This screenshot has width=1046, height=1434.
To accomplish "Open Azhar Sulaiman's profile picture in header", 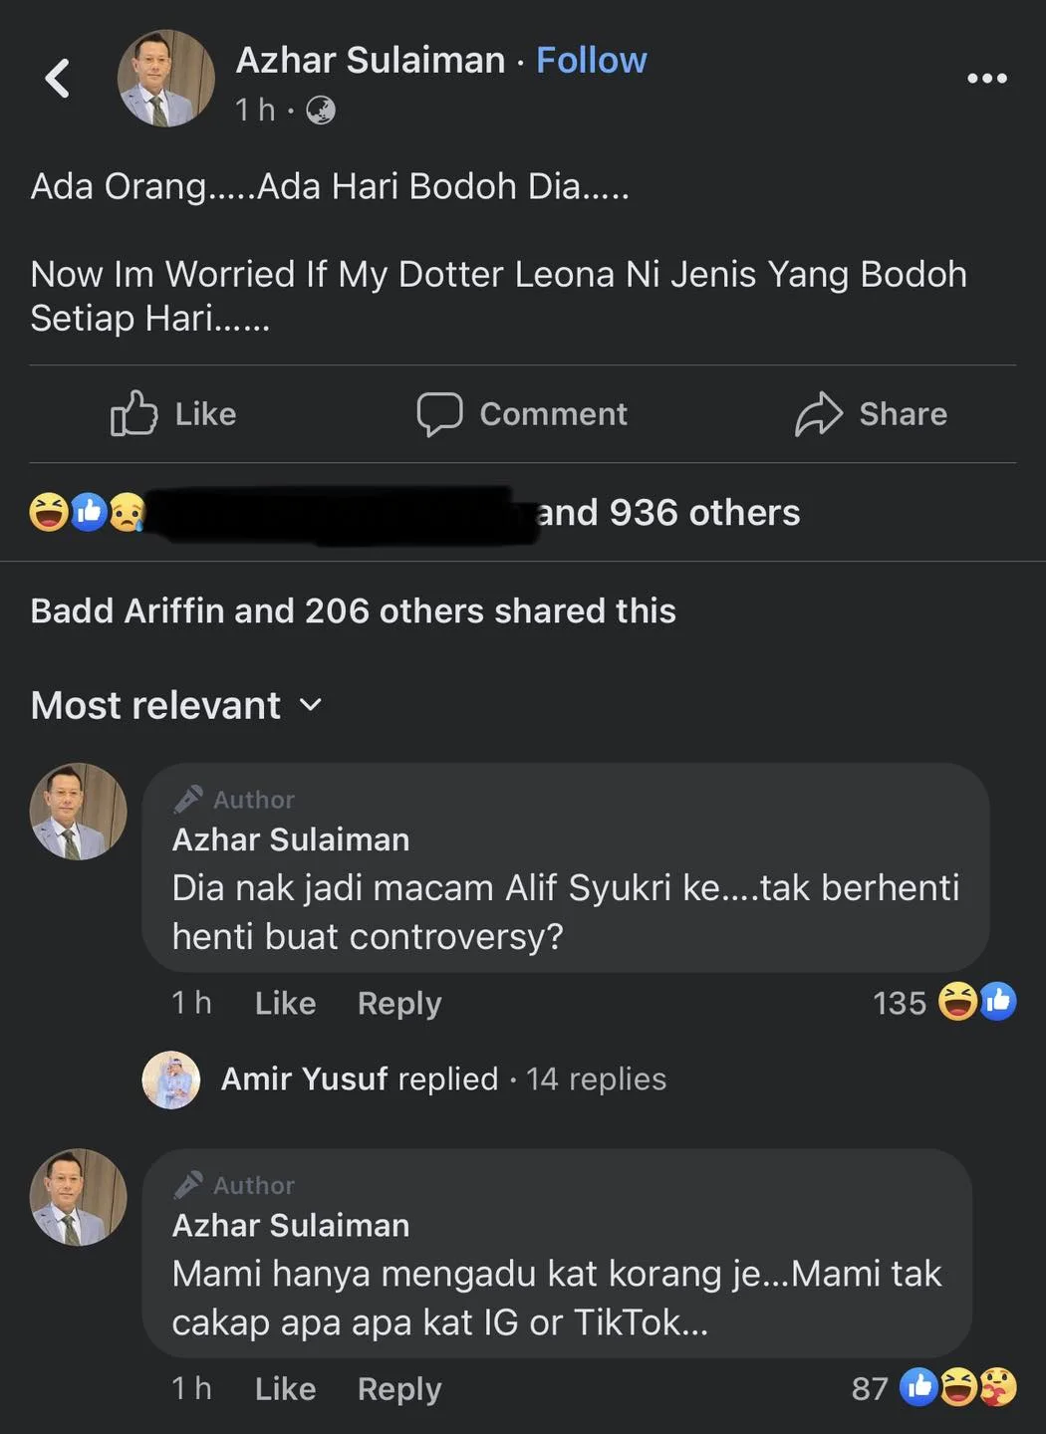I will [x=165, y=78].
